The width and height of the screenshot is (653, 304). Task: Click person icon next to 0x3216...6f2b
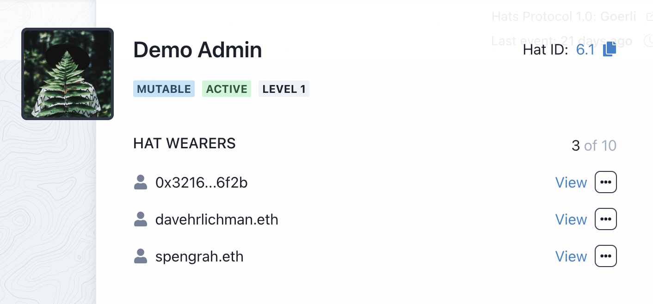(x=140, y=182)
